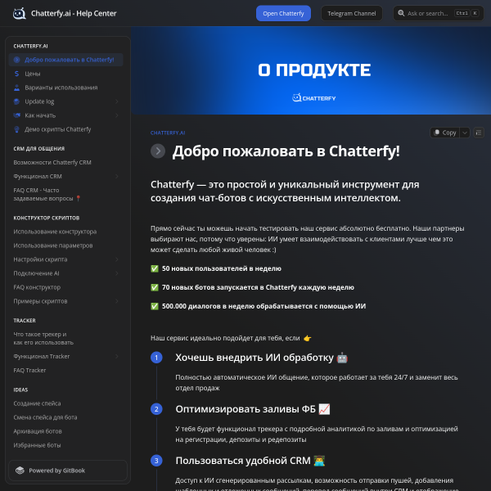The image size is (491, 491).
Task: Expand the Настройки скрипта chevron
Action: (116, 259)
